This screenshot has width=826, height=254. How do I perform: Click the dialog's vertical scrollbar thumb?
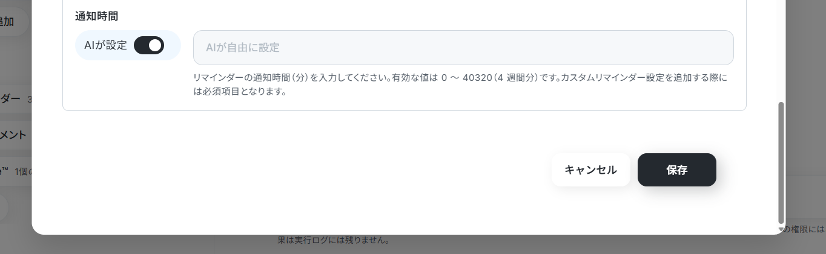[781, 163]
